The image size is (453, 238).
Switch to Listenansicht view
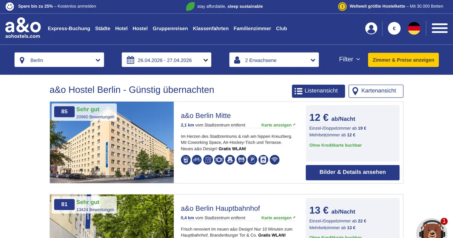[318, 91]
